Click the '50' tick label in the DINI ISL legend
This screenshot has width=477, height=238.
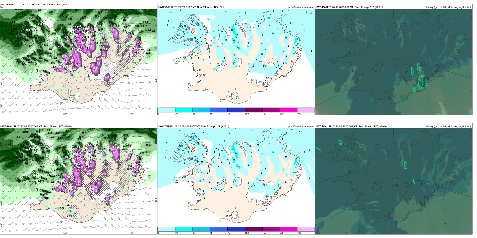pos(211,233)
